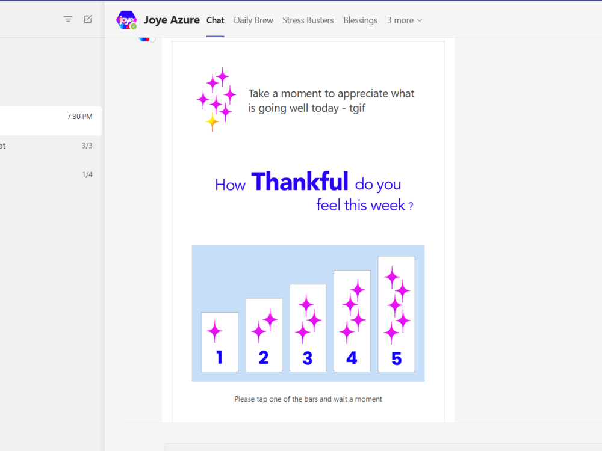
Task: Tap thankfulness bar number 3
Action: click(x=308, y=328)
